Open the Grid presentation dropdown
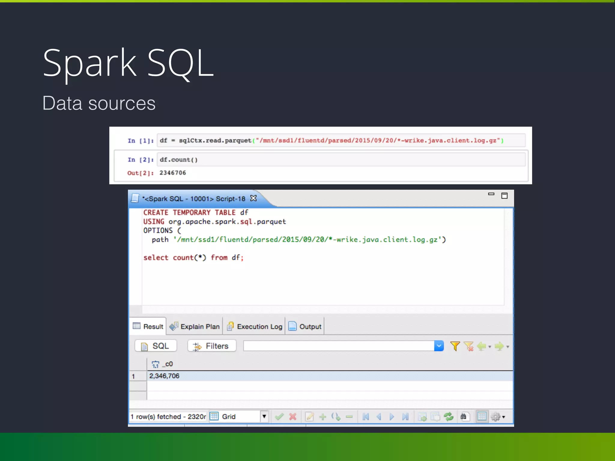 point(264,417)
